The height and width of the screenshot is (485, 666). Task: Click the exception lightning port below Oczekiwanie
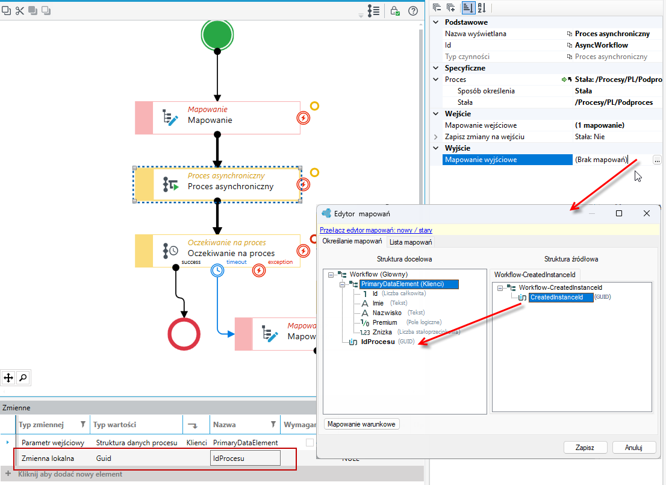tap(259, 271)
